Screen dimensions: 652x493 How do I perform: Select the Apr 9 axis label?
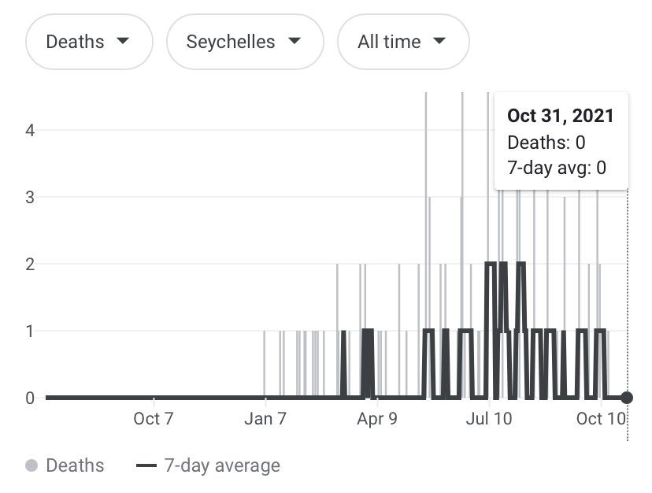click(x=377, y=418)
